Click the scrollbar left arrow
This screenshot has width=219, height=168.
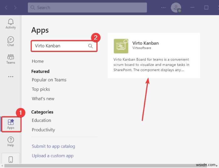pos(2,166)
